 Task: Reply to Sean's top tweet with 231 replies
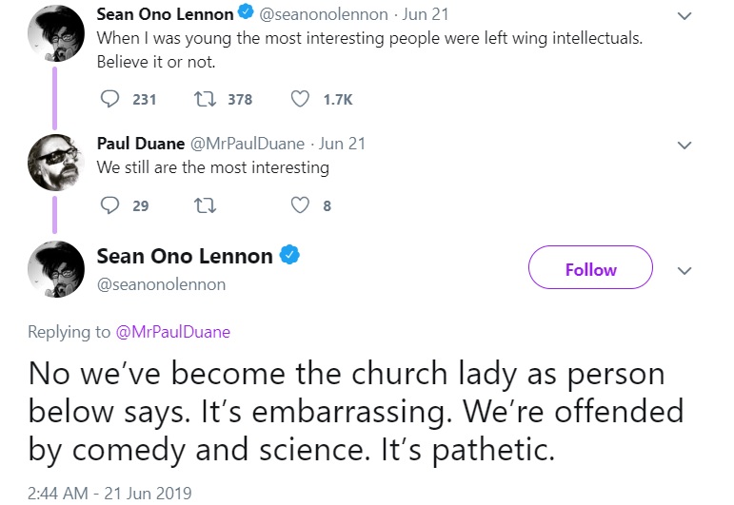click(x=110, y=99)
